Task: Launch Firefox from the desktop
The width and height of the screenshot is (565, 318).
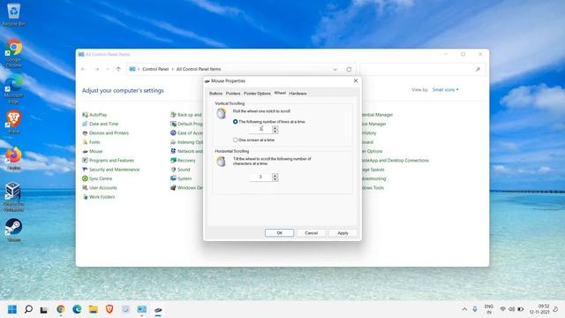Action: tap(13, 158)
